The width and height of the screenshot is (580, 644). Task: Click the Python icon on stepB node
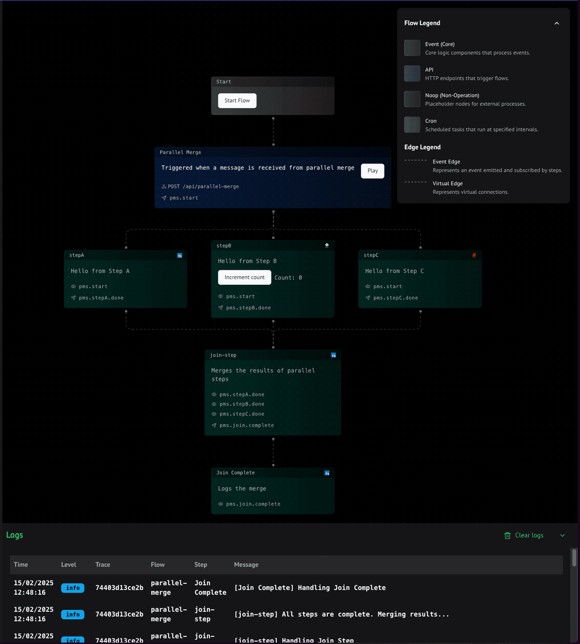(327, 245)
